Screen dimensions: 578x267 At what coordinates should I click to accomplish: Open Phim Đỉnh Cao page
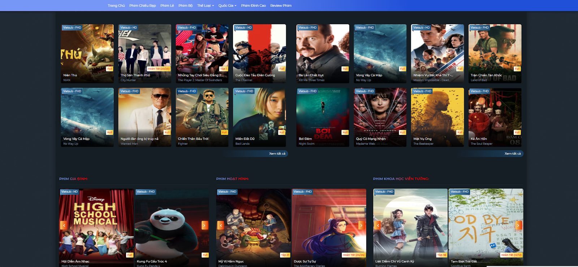253,5
